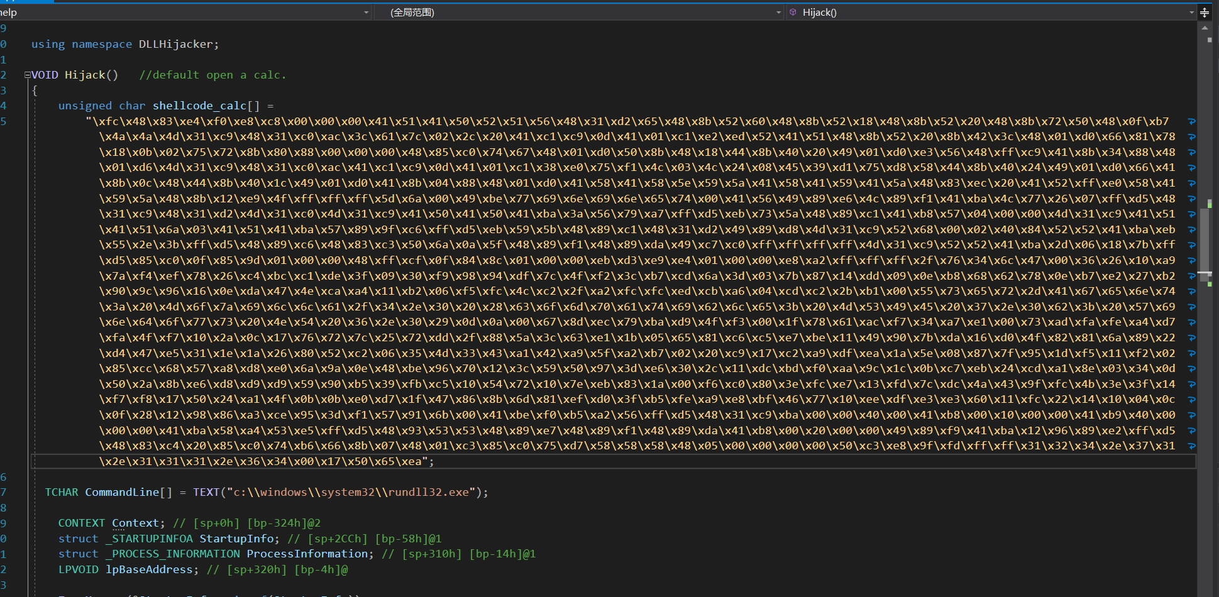Click the split editor window button

click(1205, 12)
